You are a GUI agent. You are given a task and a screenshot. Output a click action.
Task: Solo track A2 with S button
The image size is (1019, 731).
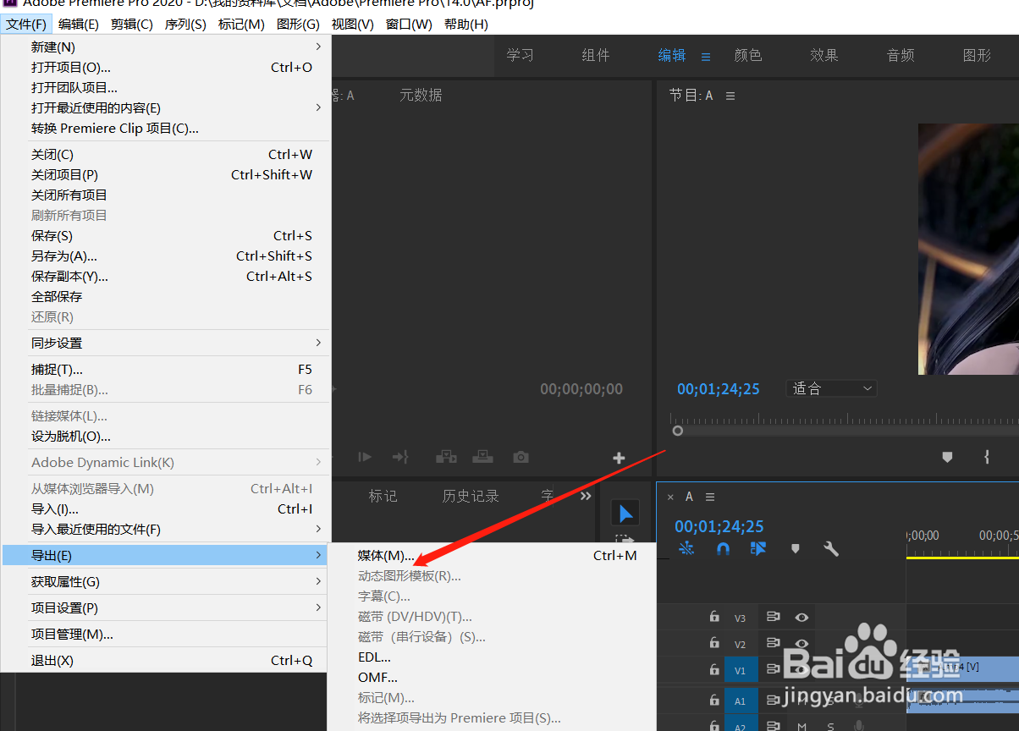point(830,726)
